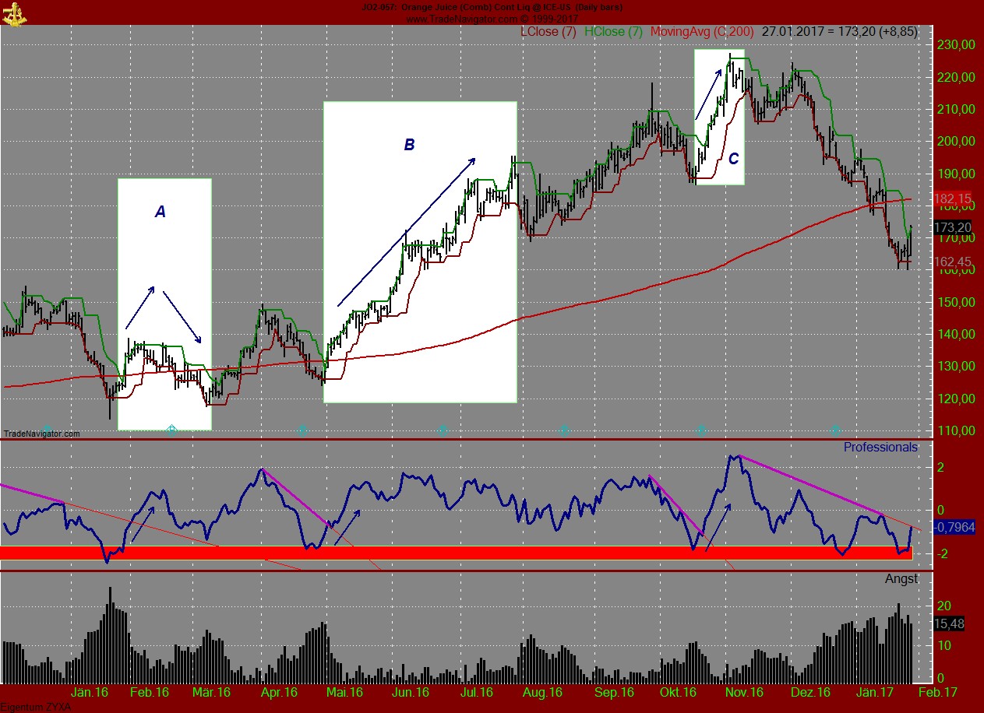Click the golden sextant application logo

click(x=16, y=13)
